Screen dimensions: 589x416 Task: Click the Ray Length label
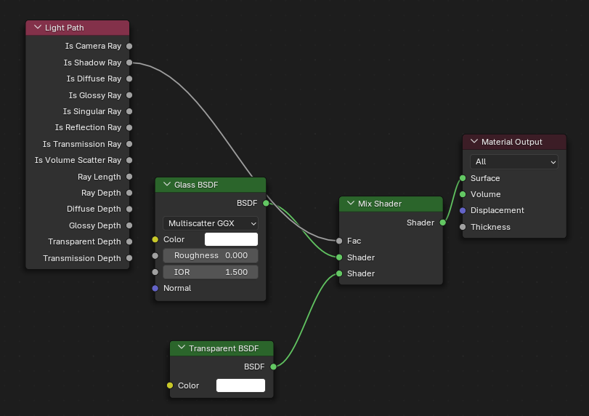pos(99,177)
